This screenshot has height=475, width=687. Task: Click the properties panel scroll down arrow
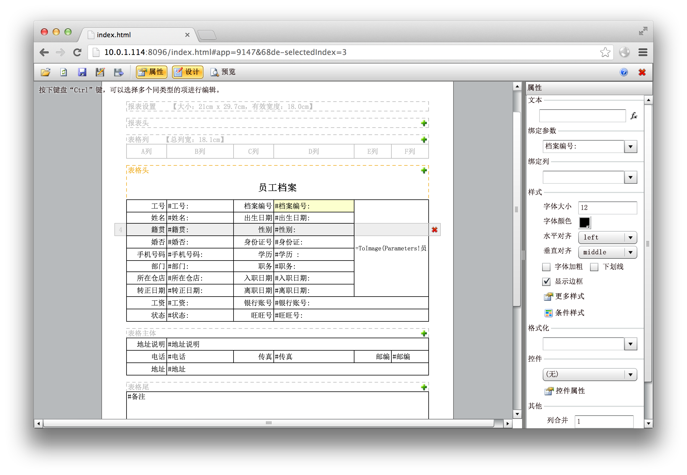(648, 423)
